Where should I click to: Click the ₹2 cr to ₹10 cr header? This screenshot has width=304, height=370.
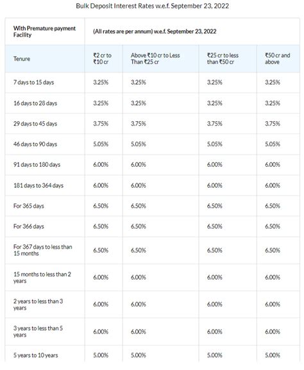[x=102, y=58]
